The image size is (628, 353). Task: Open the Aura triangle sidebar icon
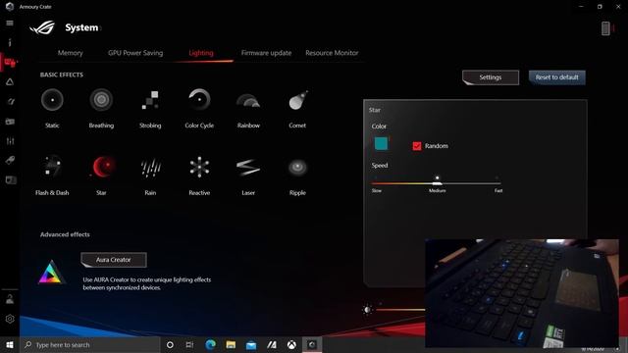coord(10,82)
